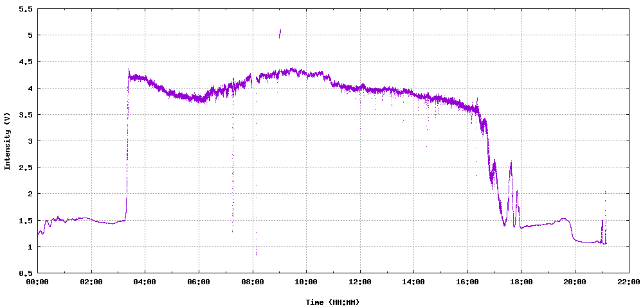This screenshot has height=308, width=643.
Task: Click the 10:00 x-axis tick label
Action: (x=306, y=282)
